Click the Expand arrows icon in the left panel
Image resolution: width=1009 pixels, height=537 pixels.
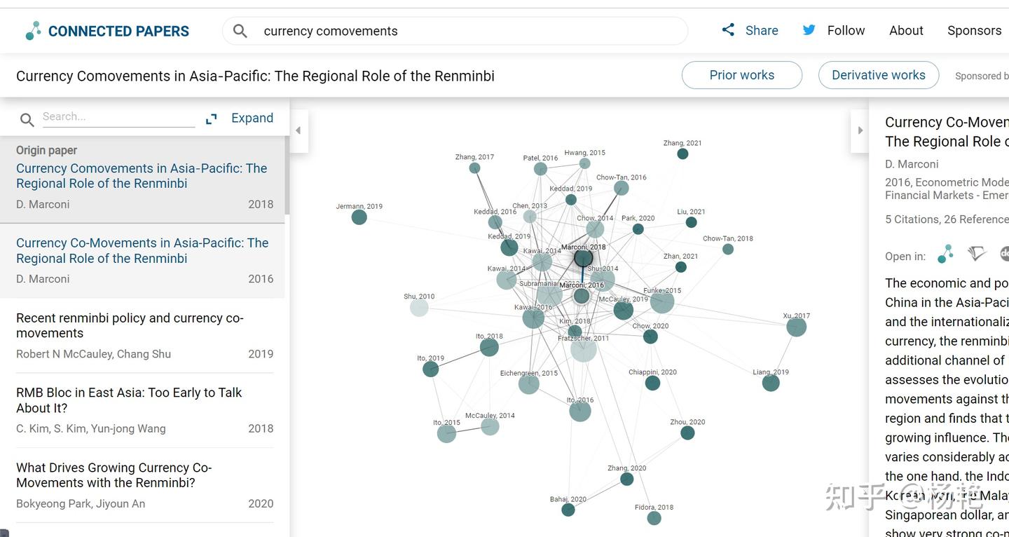click(211, 119)
